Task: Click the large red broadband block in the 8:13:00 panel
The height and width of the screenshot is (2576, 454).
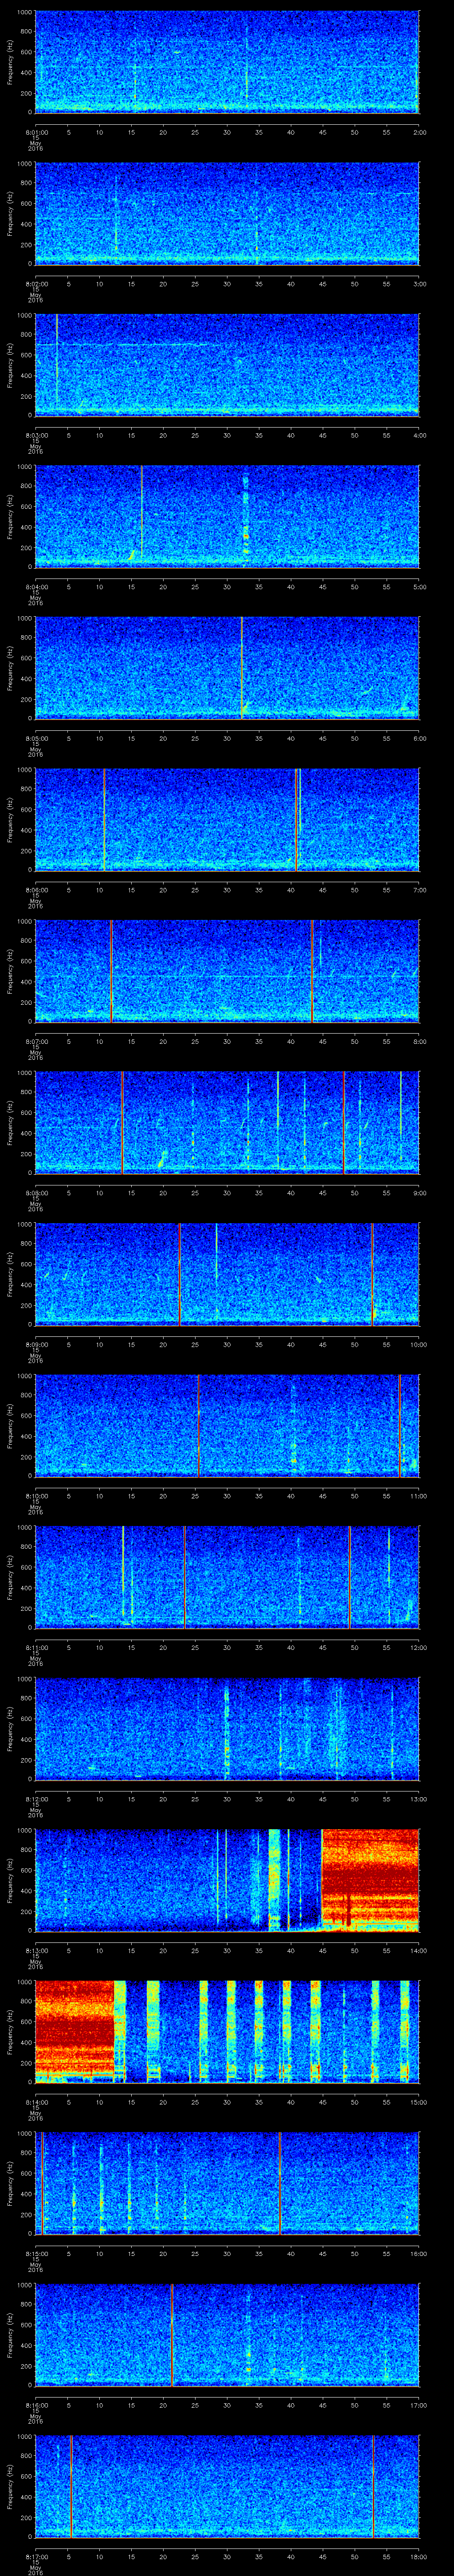Action: pyautogui.click(x=370, y=1879)
